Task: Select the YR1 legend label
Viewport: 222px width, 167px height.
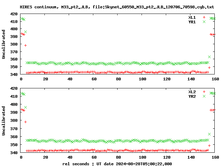Action: 192,22
